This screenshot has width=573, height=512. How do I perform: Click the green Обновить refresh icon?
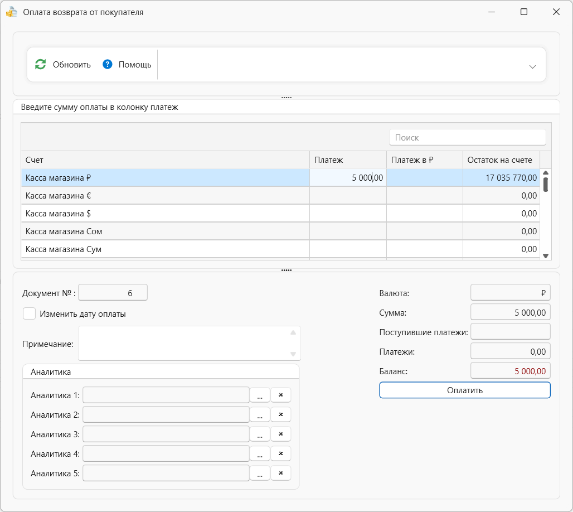(40, 64)
